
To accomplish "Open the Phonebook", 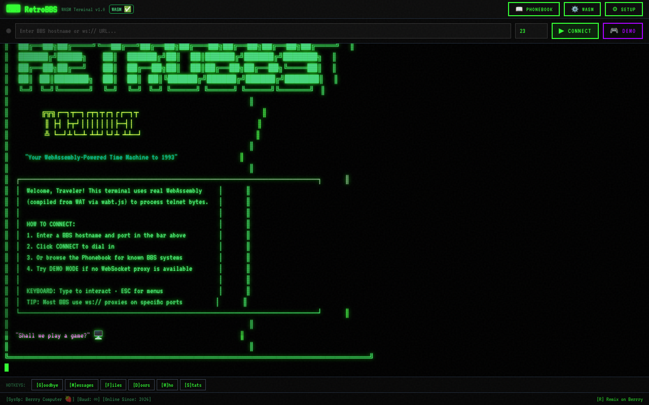I will pos(534,9).
